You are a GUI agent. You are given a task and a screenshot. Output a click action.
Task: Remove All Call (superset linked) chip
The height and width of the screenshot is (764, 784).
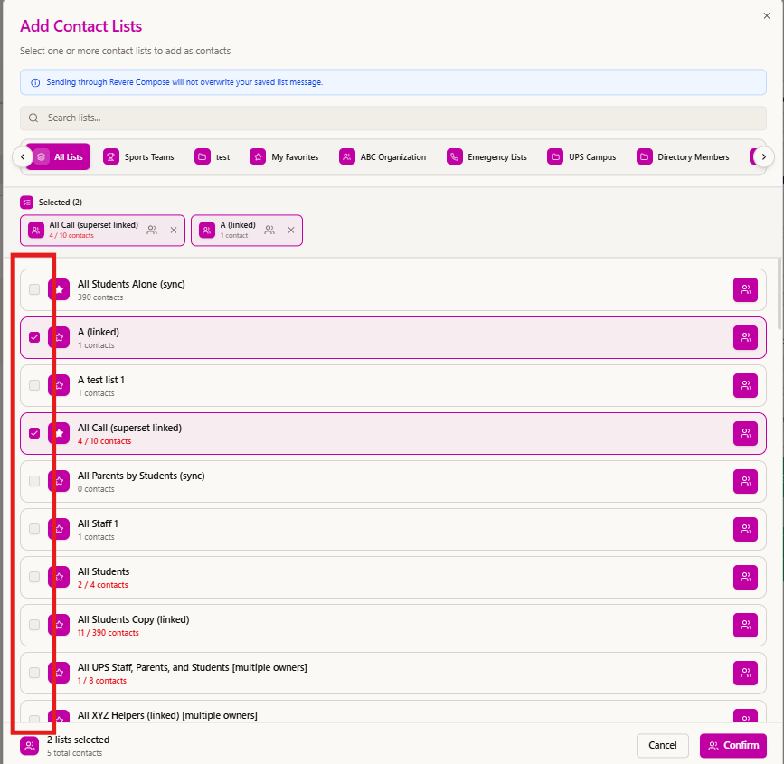click(x=174, y=230)
